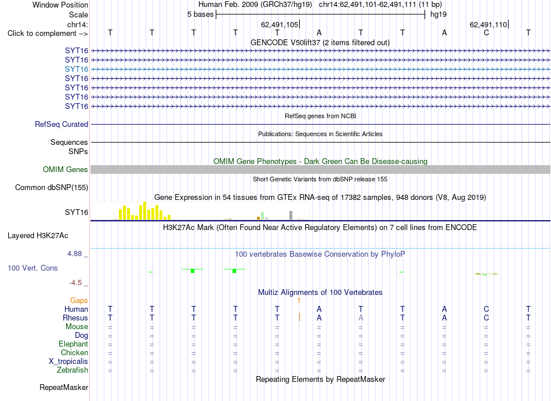Click the Dog species label
Screen dimensions: 551x401
point(81,336)
